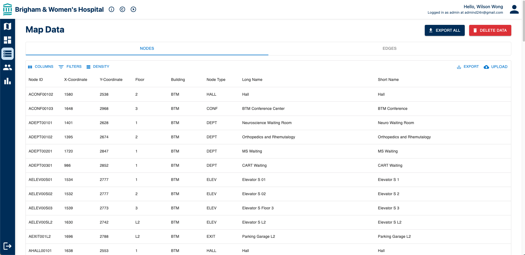The height and width of the screenshot is (255, 525).
Task: Select the map data table sidebar icon
Action: [7, 54]
